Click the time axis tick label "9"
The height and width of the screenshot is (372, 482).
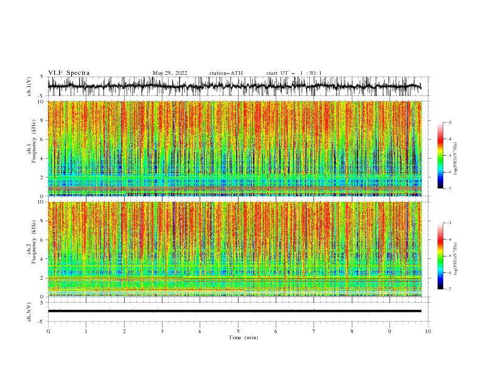pos(389,331)
